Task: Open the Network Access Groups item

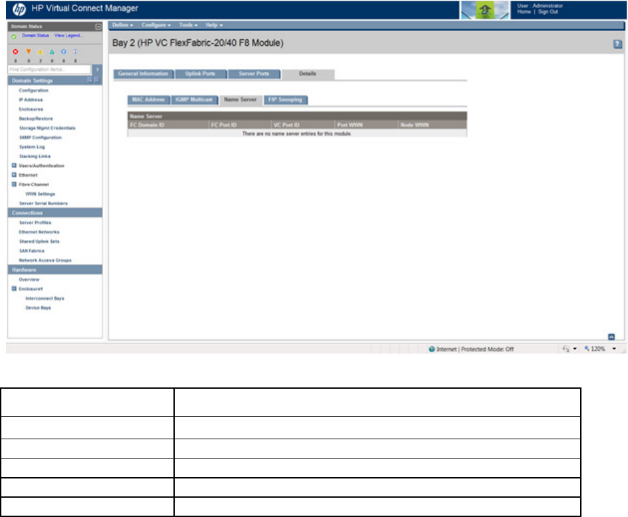Action: pyautogui.click(x=45, y=260)
